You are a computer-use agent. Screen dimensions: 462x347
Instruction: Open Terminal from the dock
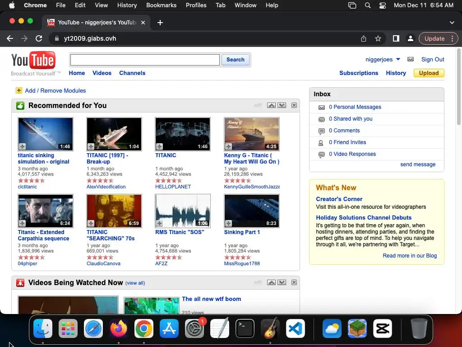tap(245, 328)
